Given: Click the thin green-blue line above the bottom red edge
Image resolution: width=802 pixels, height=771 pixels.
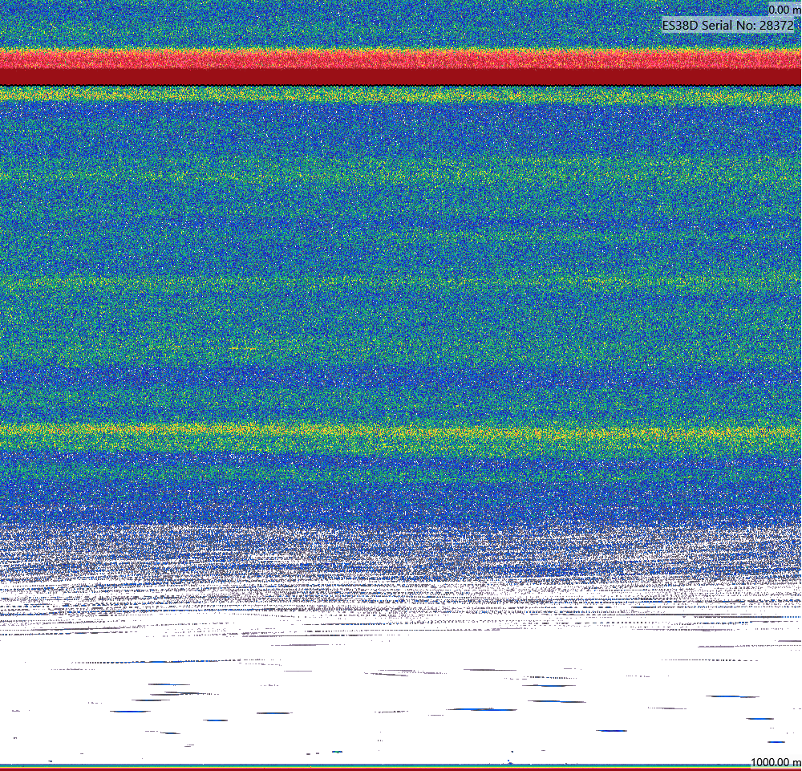Looking at the screenshot, I should point(401,766).
